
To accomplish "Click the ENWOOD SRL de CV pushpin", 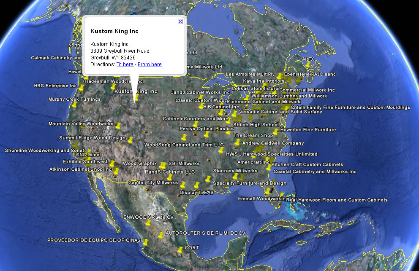I will coord(148,223).
